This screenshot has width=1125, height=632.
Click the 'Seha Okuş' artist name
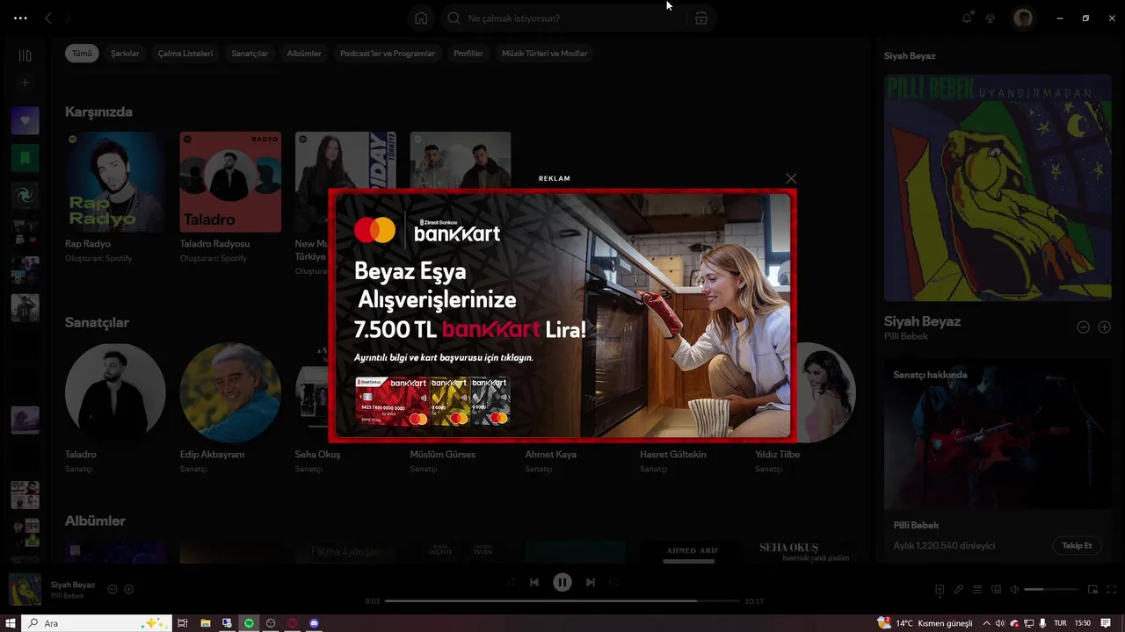tap(317, 455)
